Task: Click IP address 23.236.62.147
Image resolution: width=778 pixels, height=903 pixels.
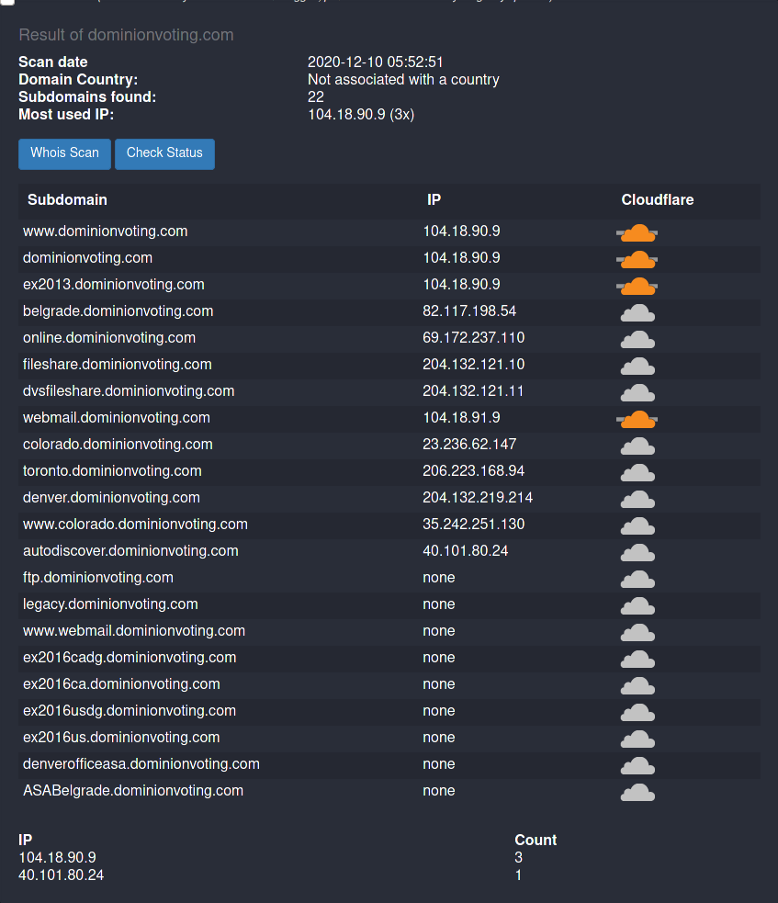Action: tap(469, 444)
